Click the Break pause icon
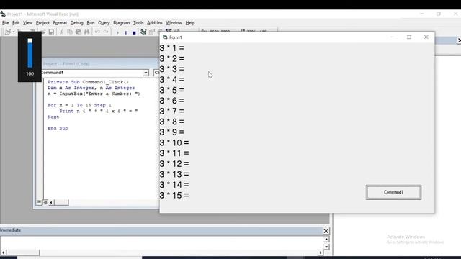This screenshot has width=461, height=259. click(x=126, y=32)
